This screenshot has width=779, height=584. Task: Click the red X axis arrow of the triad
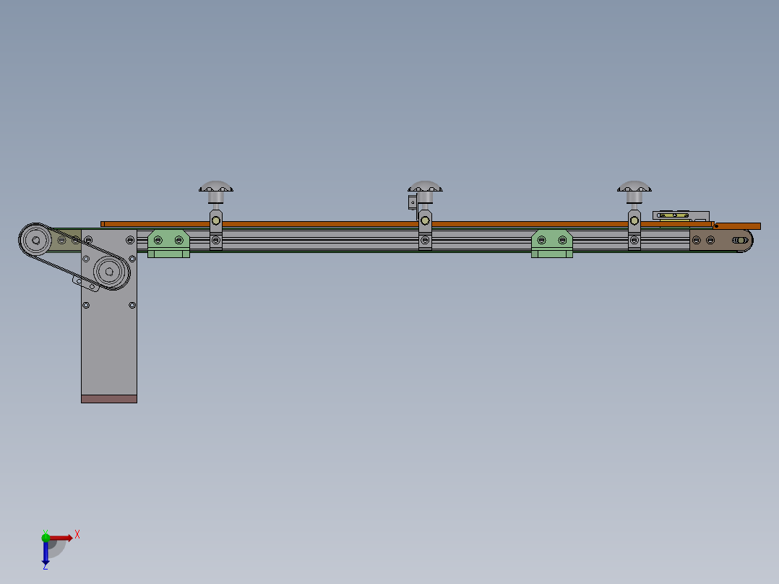(x=61, y=538)
